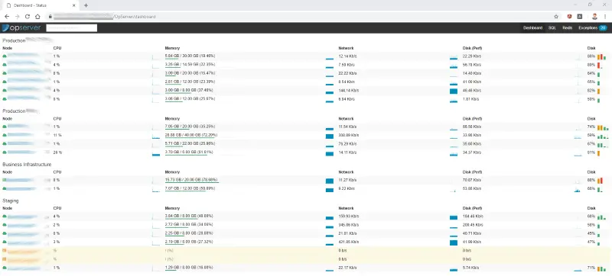Click status cloud icon in the 3.26 GB / 14.59 GB row
This screenshot has width=612, height=276.
[x=5, y=65]
